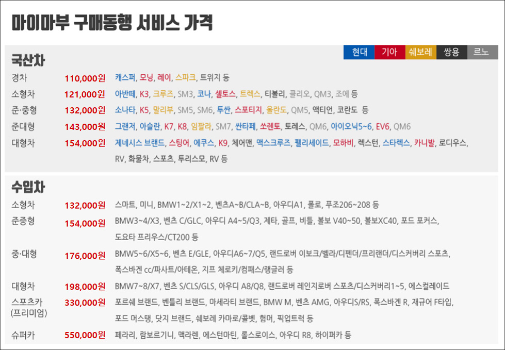Click the 그랜저 car name
Screen dimensions: 505x350
point(125,126)
